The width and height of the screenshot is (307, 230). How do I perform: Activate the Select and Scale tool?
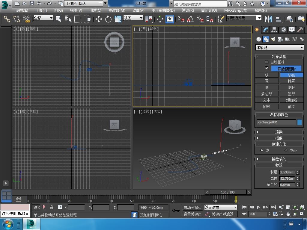click(118, 19)
